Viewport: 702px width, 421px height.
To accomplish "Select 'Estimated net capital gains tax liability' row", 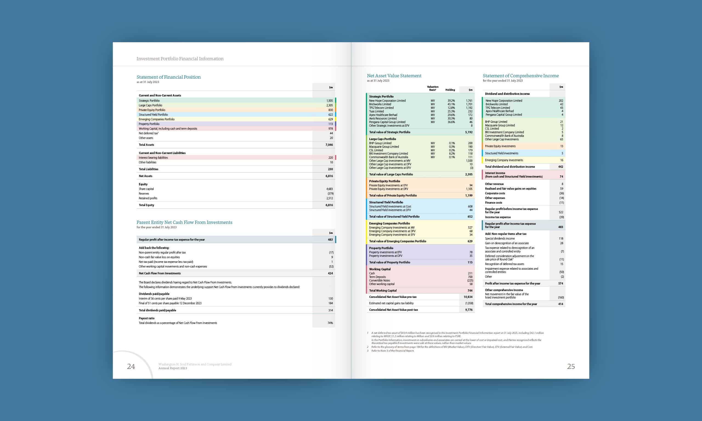I will pos(421,303).
